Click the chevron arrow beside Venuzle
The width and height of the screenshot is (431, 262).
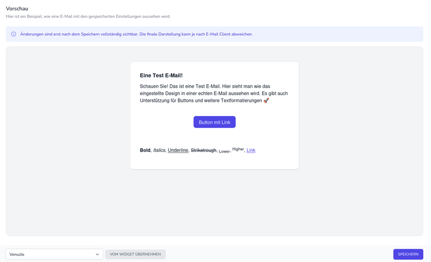tap(97, 254)
